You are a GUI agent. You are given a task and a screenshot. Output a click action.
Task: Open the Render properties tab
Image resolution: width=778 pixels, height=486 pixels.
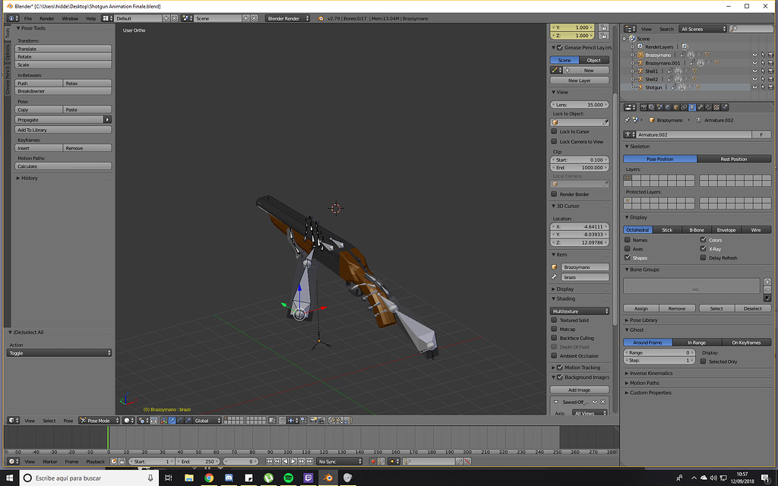point(644,107)
